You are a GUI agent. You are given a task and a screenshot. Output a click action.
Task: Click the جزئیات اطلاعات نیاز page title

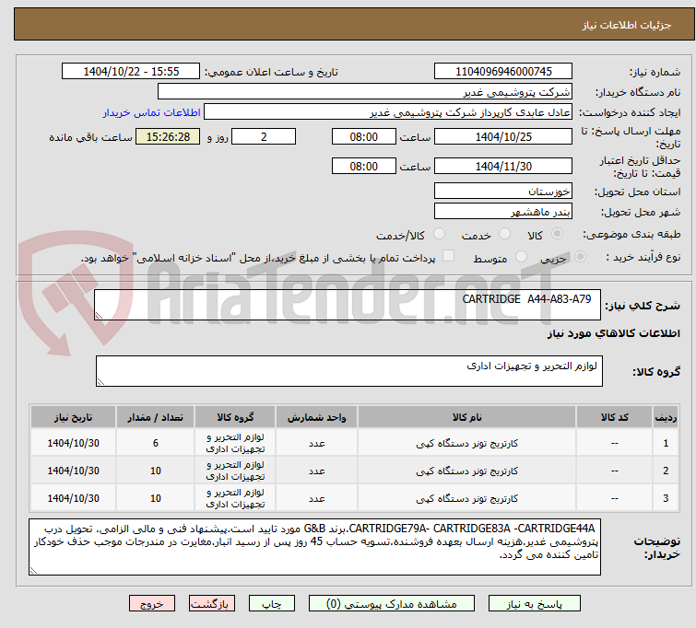627,25
